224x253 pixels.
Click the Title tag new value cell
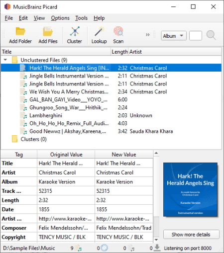click(x=124, y=164)
